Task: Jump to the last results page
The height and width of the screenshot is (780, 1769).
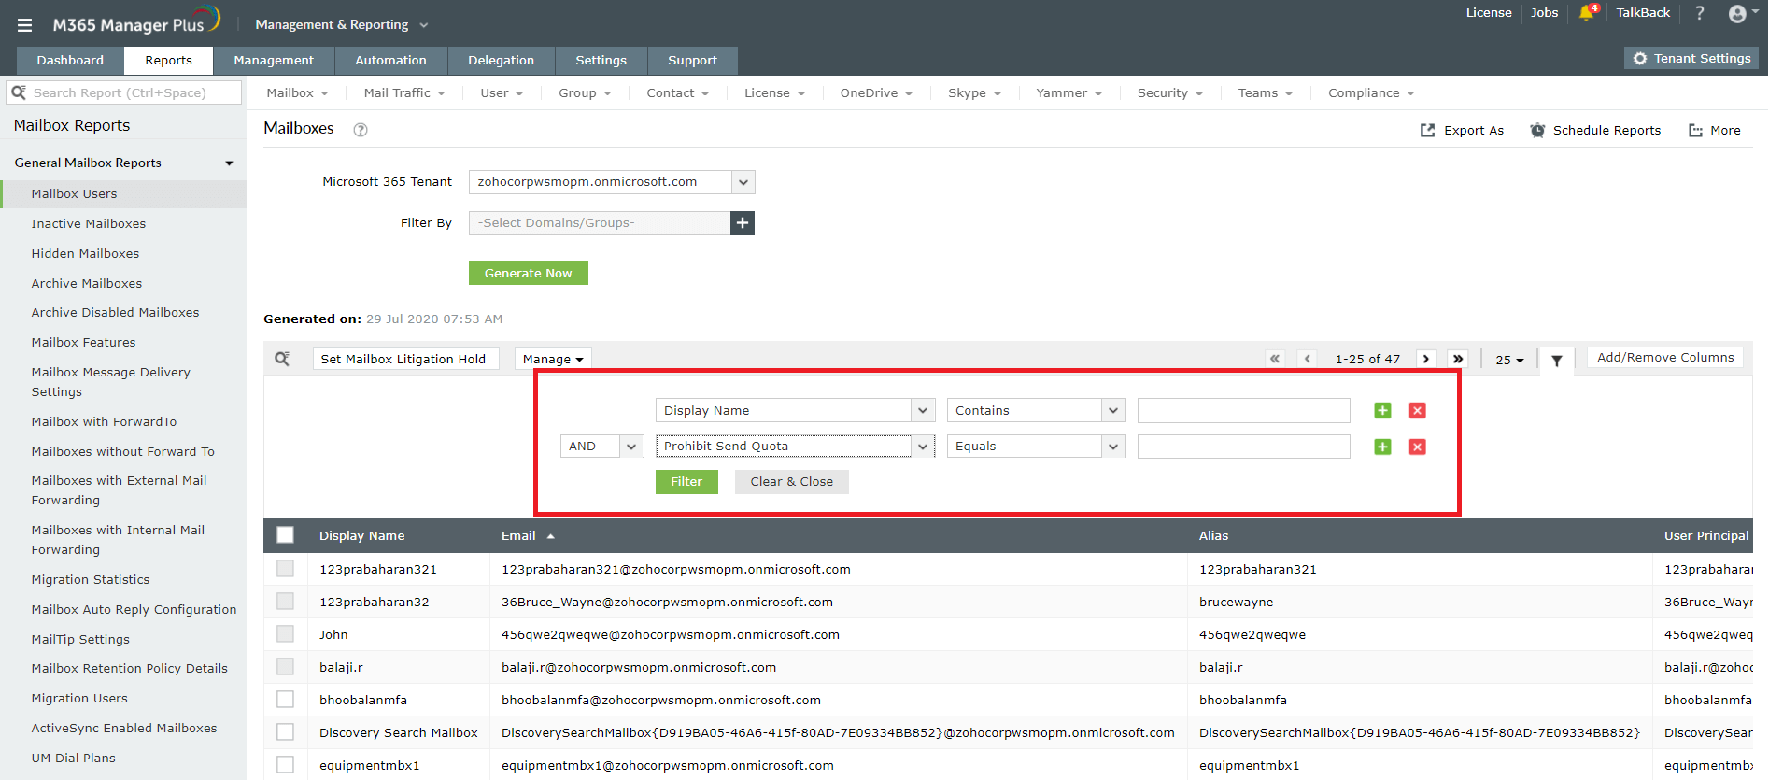Action: click(1458, 359)
